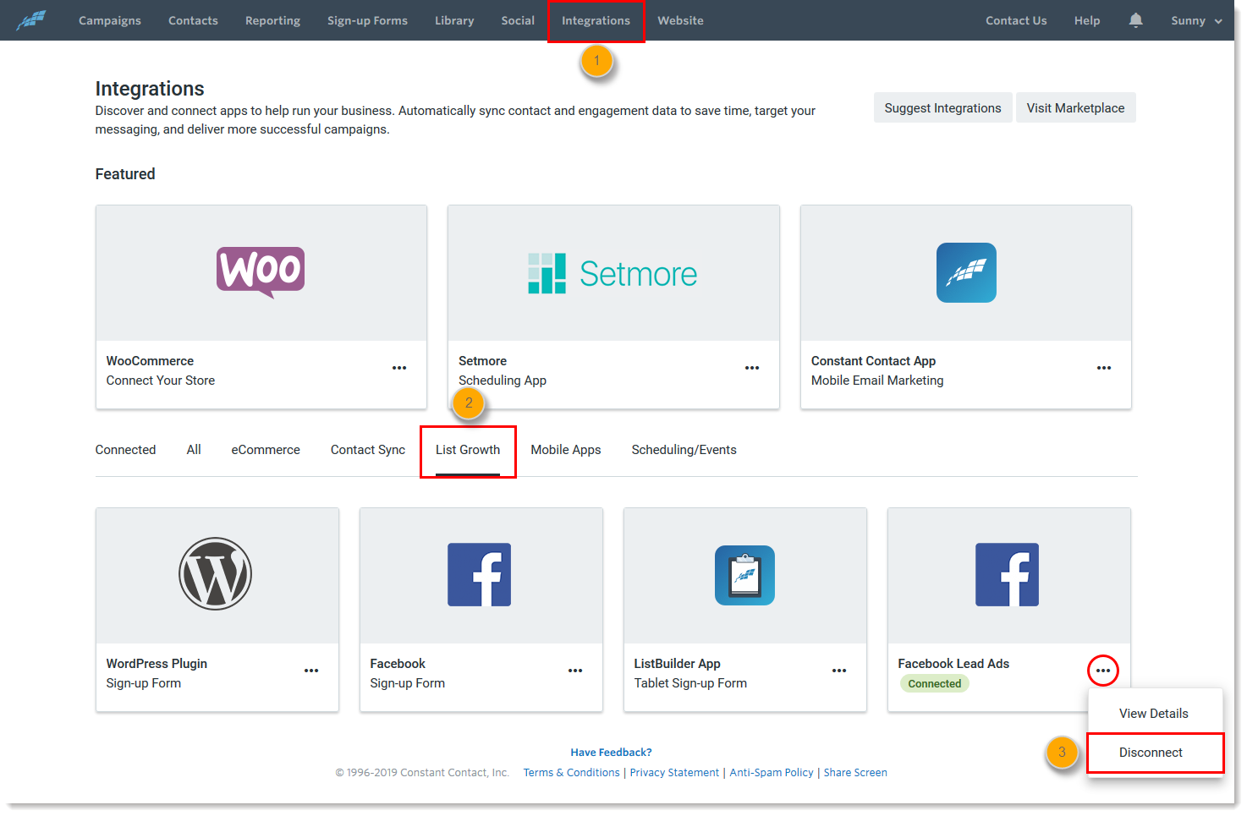
Task: Open the Have Feedback? link
Action: point(611,752)
